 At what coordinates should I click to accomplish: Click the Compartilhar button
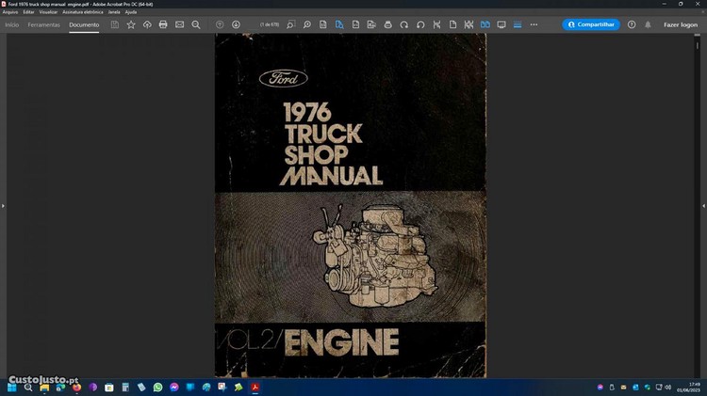point(591,24)
